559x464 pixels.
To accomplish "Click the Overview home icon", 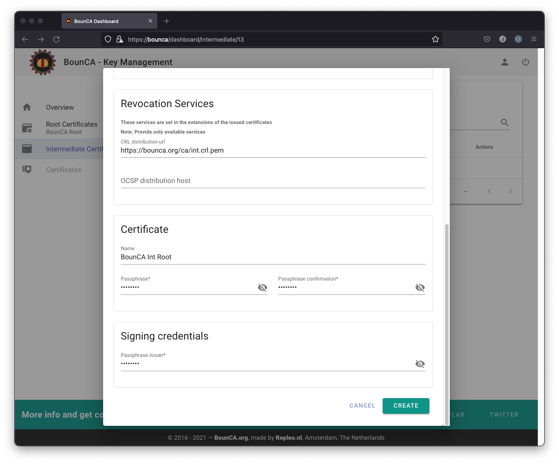I will click(27, 107).
